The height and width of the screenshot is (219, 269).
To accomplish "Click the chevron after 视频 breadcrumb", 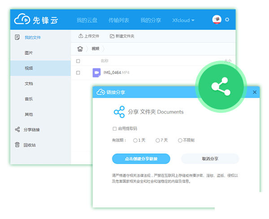I will [x=104, y=49].
